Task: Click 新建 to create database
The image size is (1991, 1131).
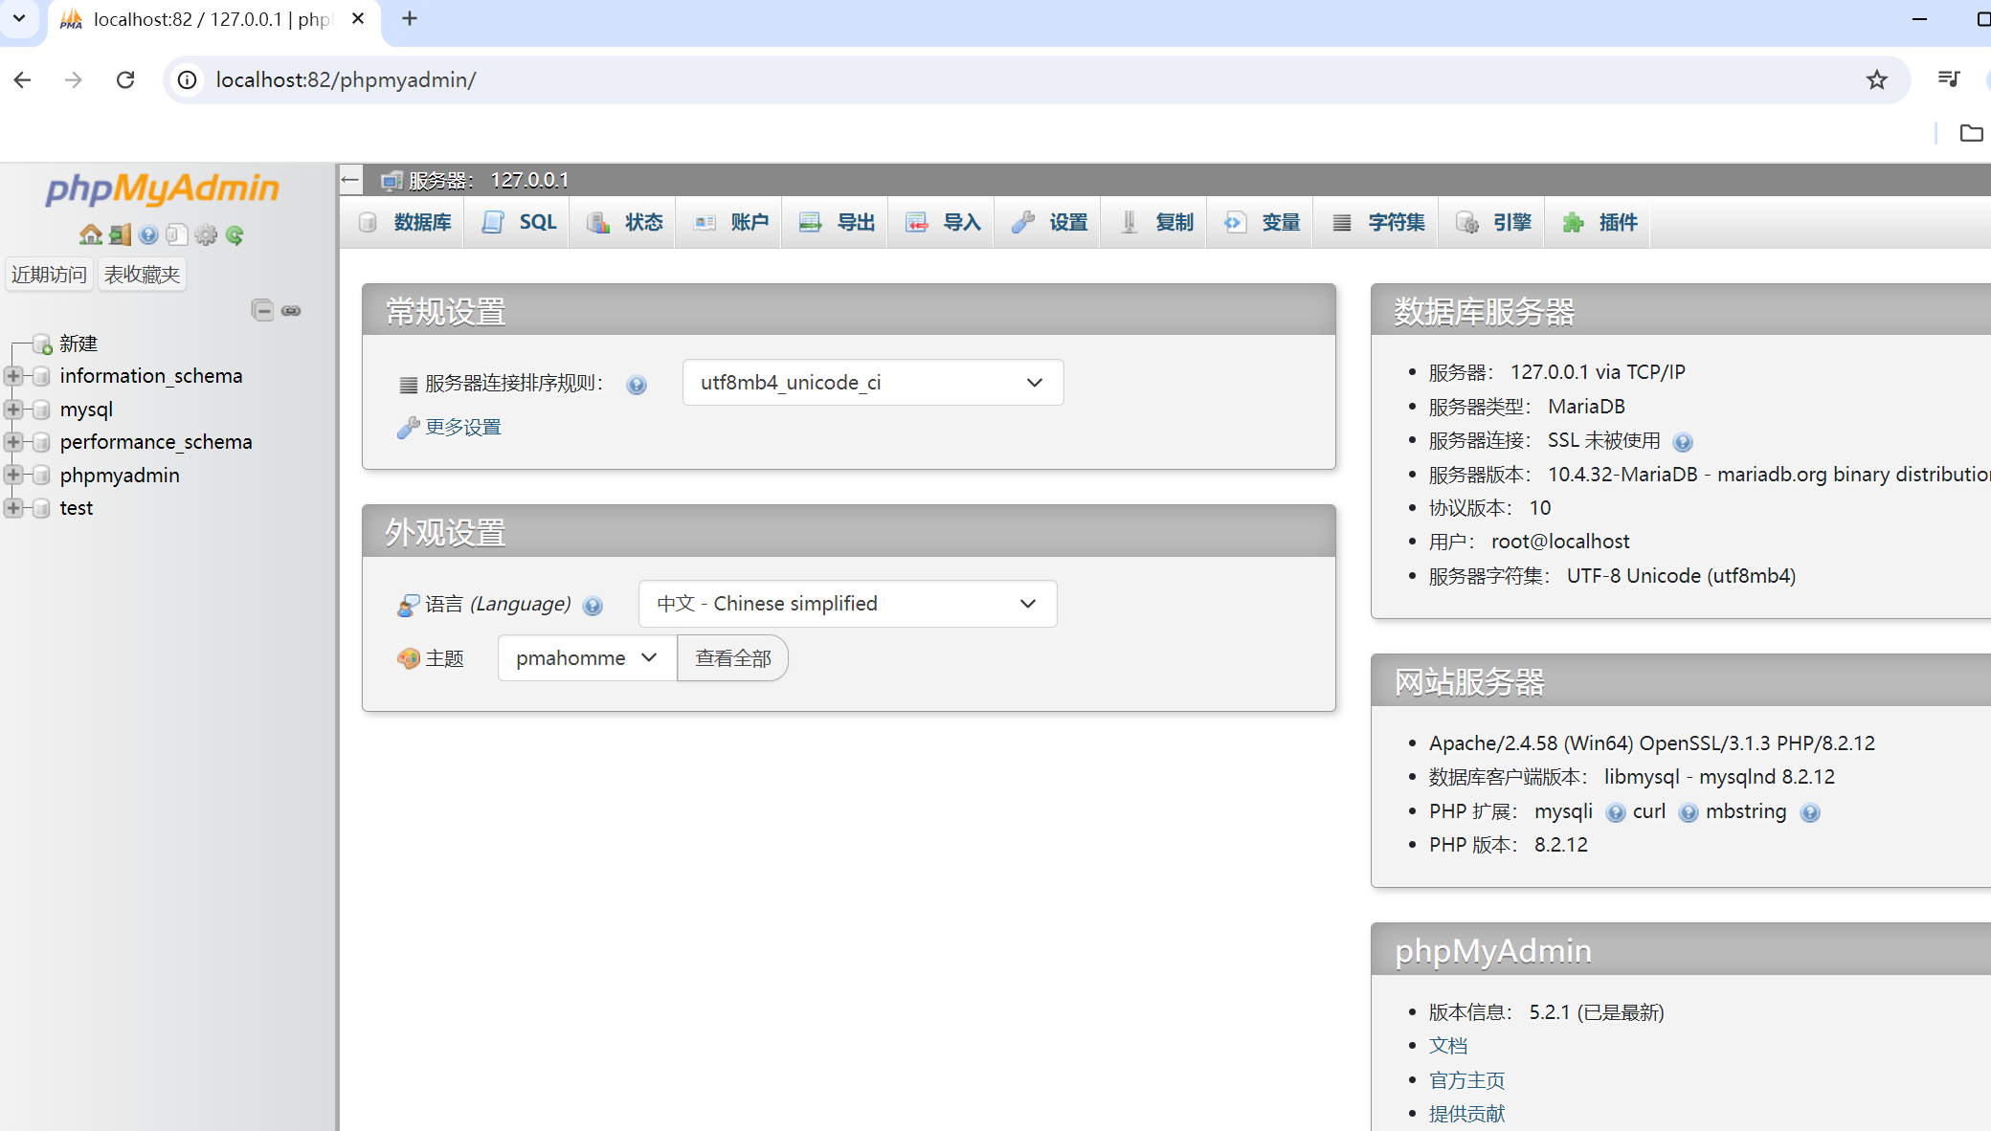Action: coord(78,344)
